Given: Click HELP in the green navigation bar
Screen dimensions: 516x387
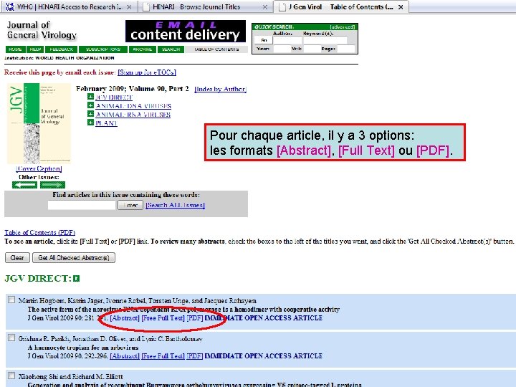Looking at the screenshot, I should click(x=35, y=49).
